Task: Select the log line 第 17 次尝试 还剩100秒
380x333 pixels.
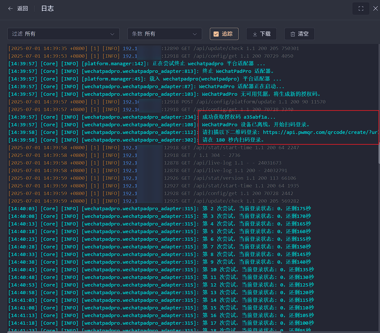Action: [x=161, y=323]
